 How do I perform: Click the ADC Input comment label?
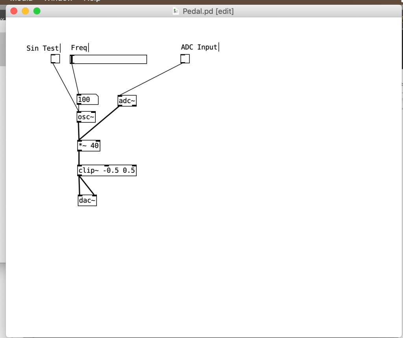click(199, 47)
